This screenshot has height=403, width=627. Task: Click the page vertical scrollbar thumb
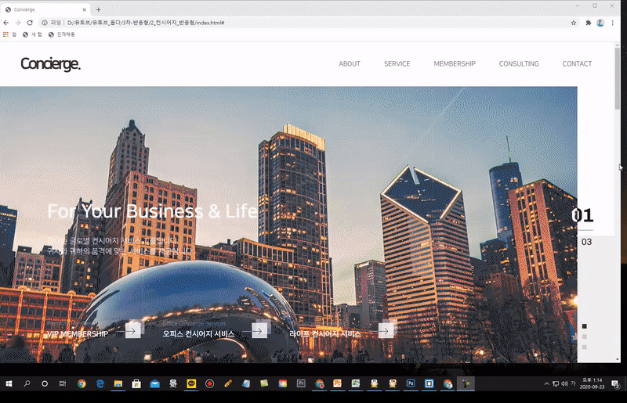[617, 78]
